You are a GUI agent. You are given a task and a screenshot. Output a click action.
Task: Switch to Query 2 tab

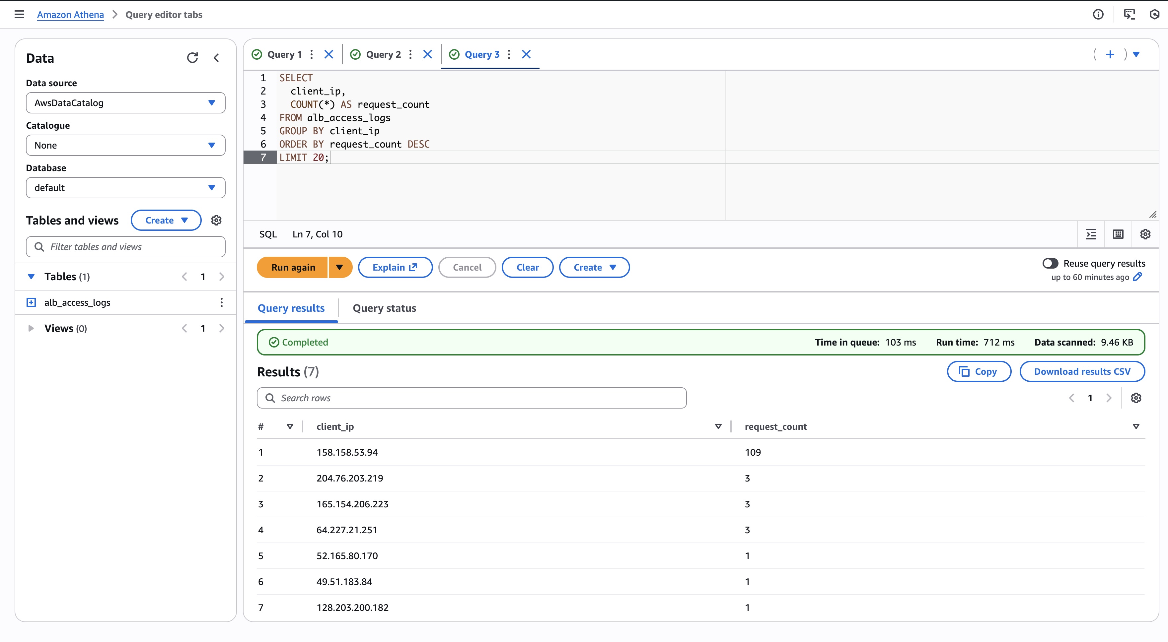383,54
